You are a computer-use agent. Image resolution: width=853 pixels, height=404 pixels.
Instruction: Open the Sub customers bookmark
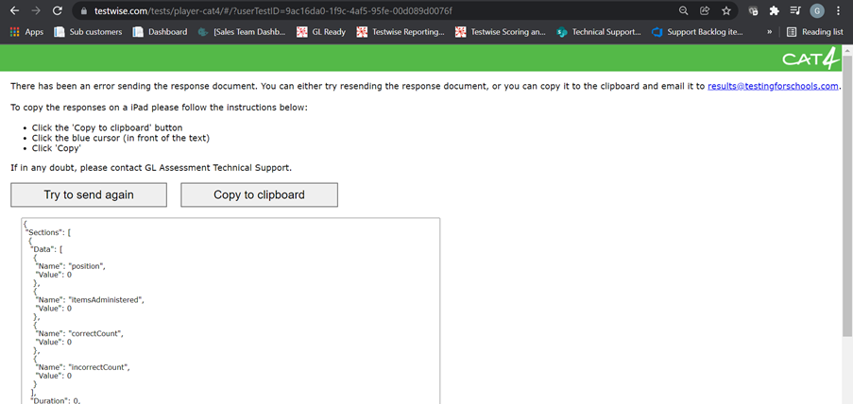click(x=89, y=31)
